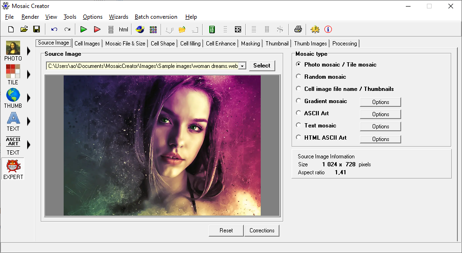
Task: Switch to the Cell filling tab
Action: click(x=191, y=44)
